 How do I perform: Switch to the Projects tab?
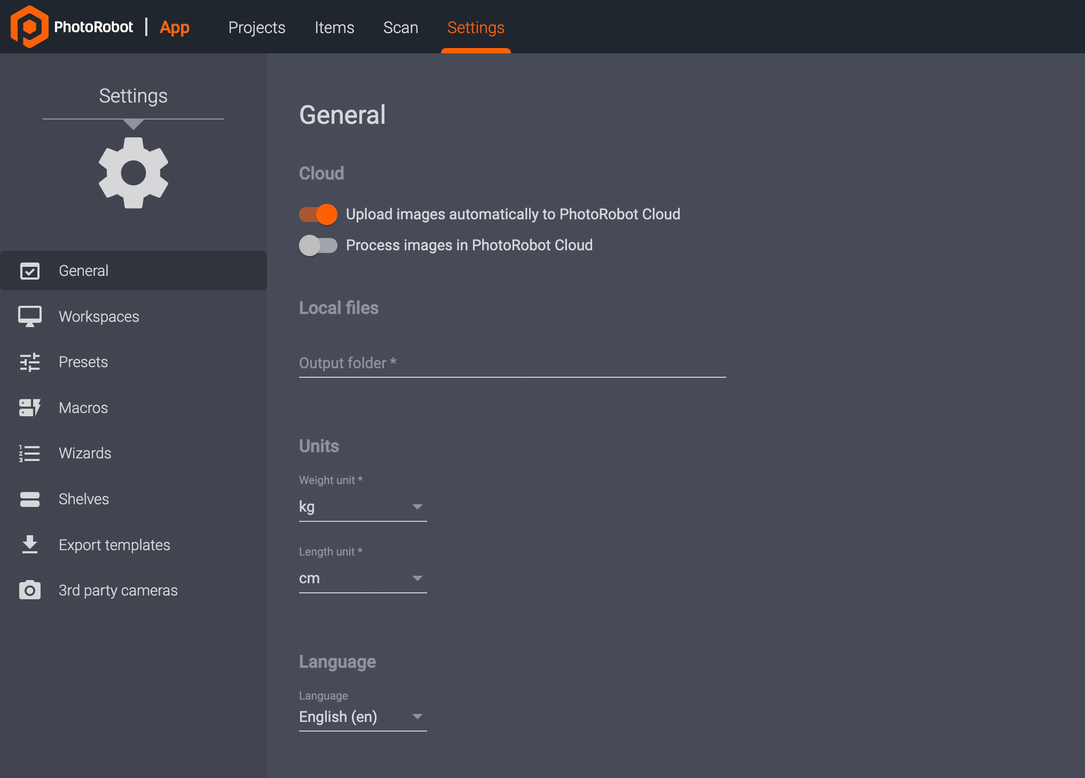(x=257, y=28)
